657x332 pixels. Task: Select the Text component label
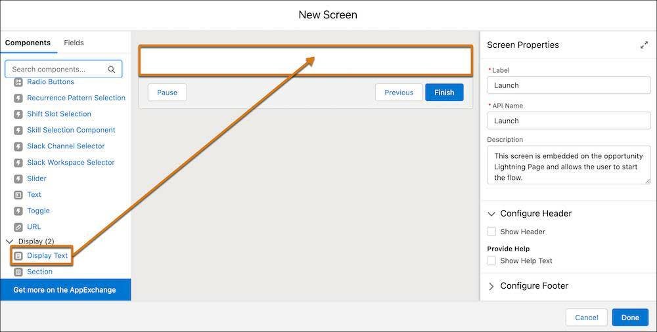(34, 195)
